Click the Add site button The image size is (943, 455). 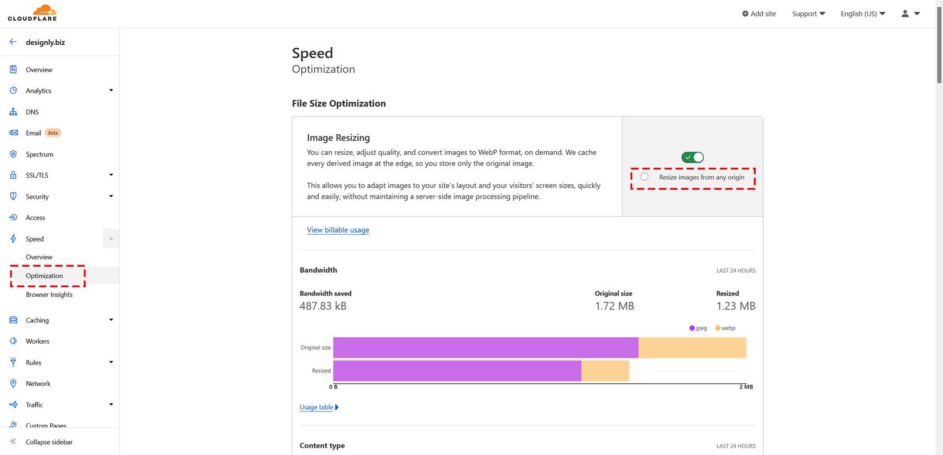click(759, 14)
